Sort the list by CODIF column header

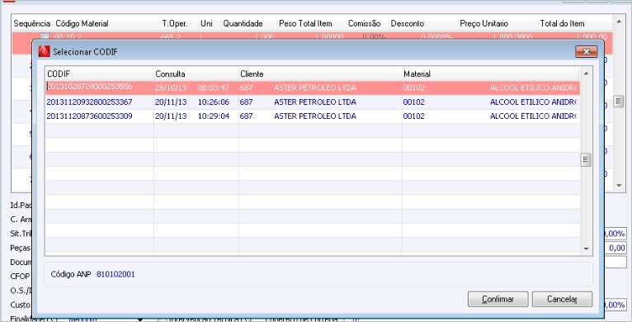(99, 73)
